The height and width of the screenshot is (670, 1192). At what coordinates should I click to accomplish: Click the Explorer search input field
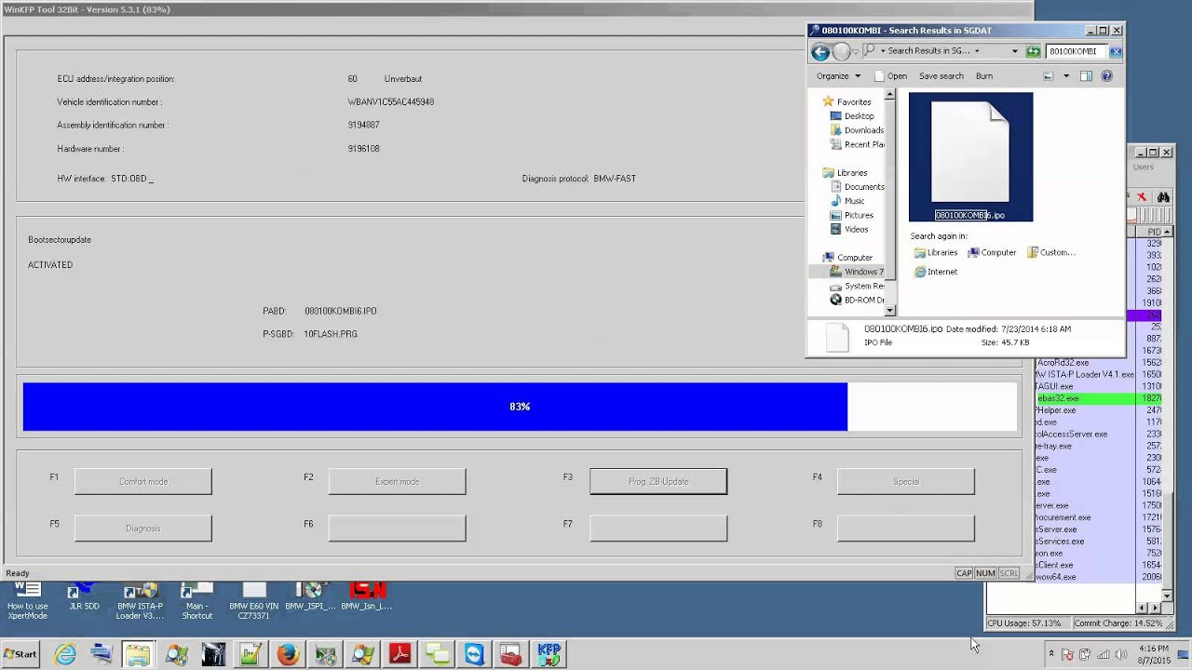[x=1076, y=51]
